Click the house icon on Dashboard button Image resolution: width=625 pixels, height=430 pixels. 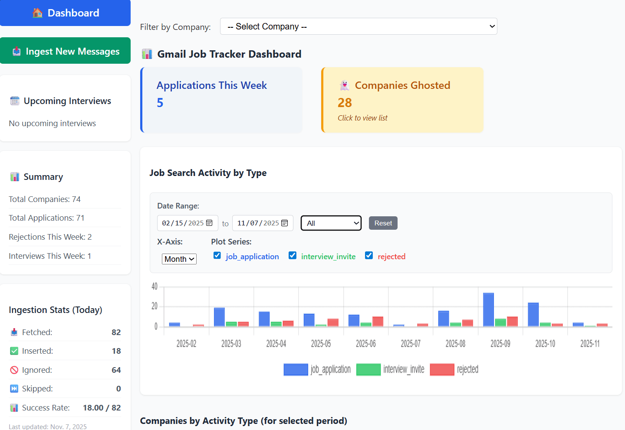click(37, 13)
